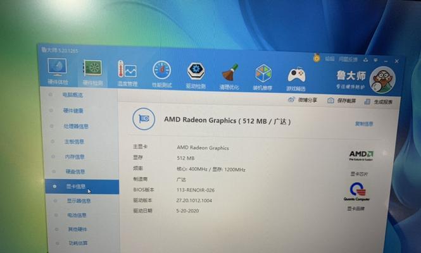
Task: Click 生成报表 to generate report
Action: point(379,102)
